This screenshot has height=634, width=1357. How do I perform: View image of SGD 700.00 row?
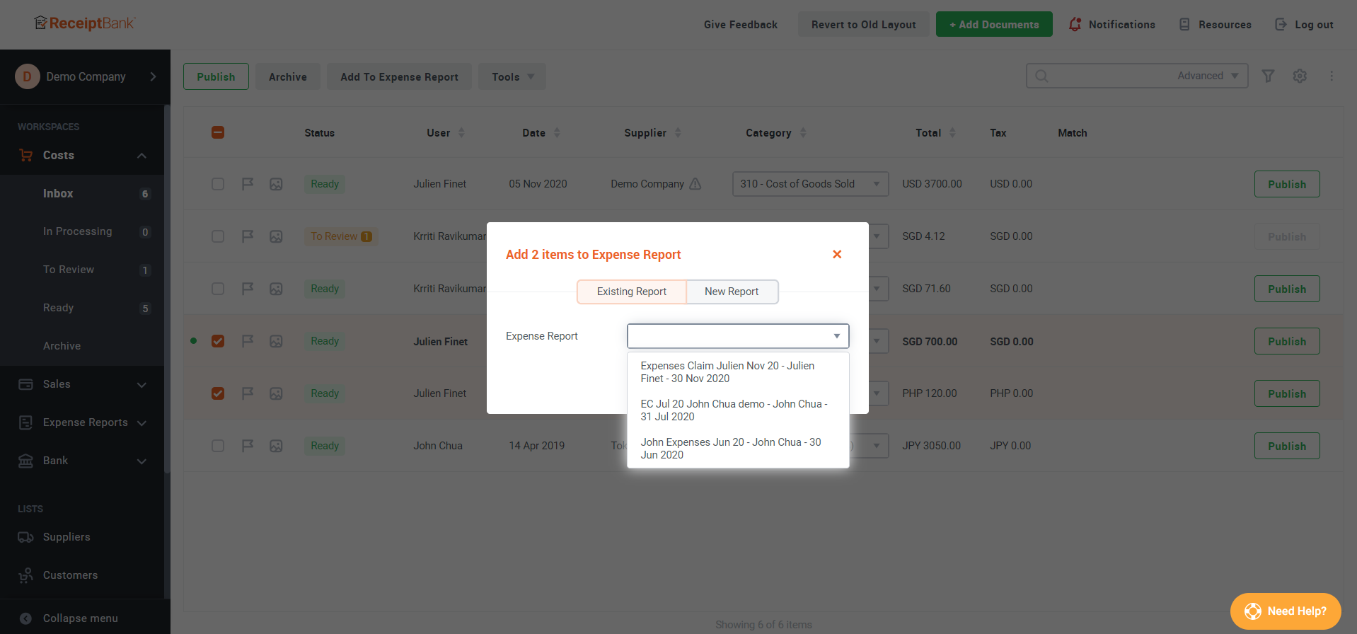[x=276, y=341]
